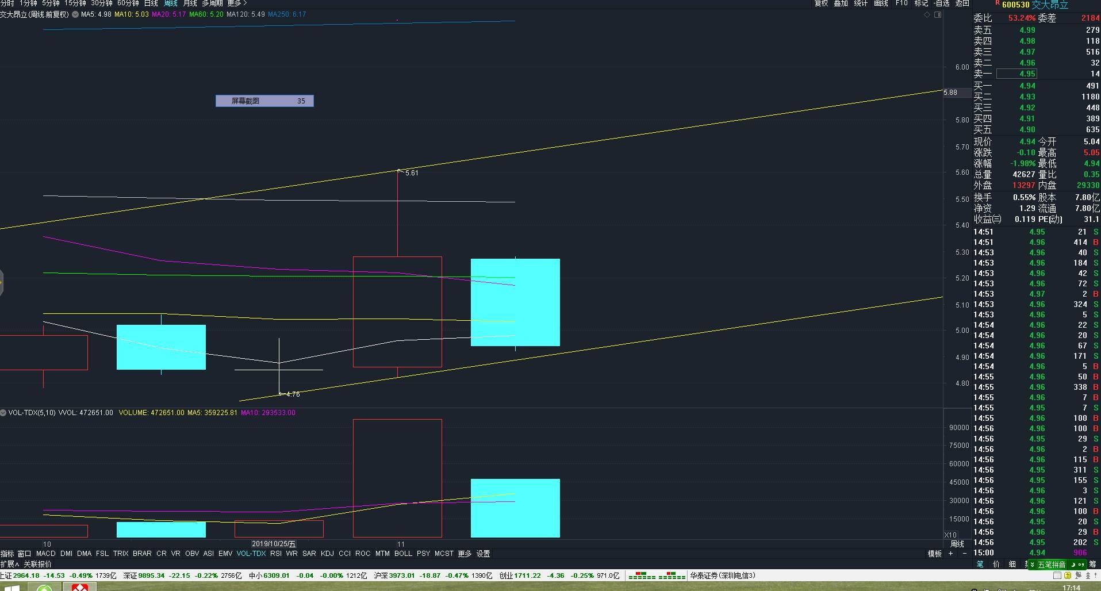Select the RSI indicator
This screenshot has width=1101, height=591.
[276, 554]
